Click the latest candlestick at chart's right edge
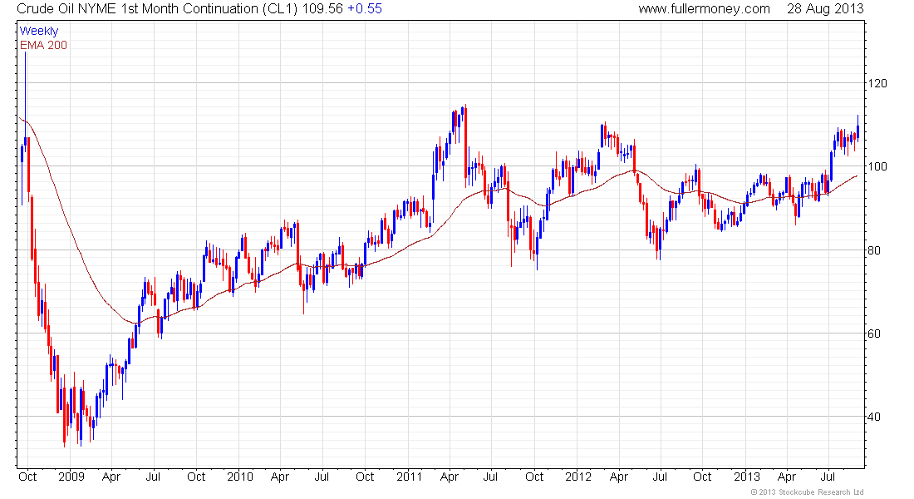This screenshot has width=914, height=499. click(x=857, y=128)
